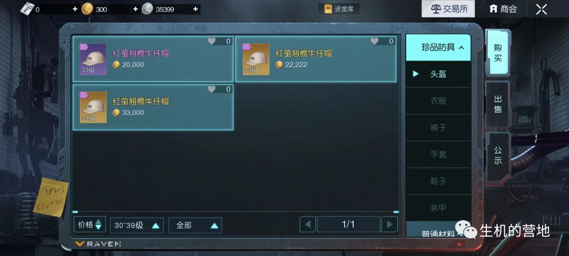The height and width of the screenshot is (256, 569).
Task: Open the 30~39级 level filter dropdown
Action: click(x=137, y=225)
